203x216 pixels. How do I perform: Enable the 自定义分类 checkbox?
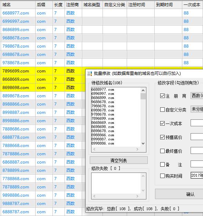[162, 110]
